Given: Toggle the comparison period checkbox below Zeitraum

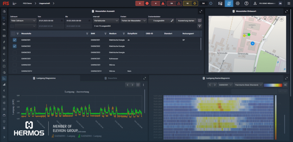Looking at the screenshot, I should coord(12,26).
